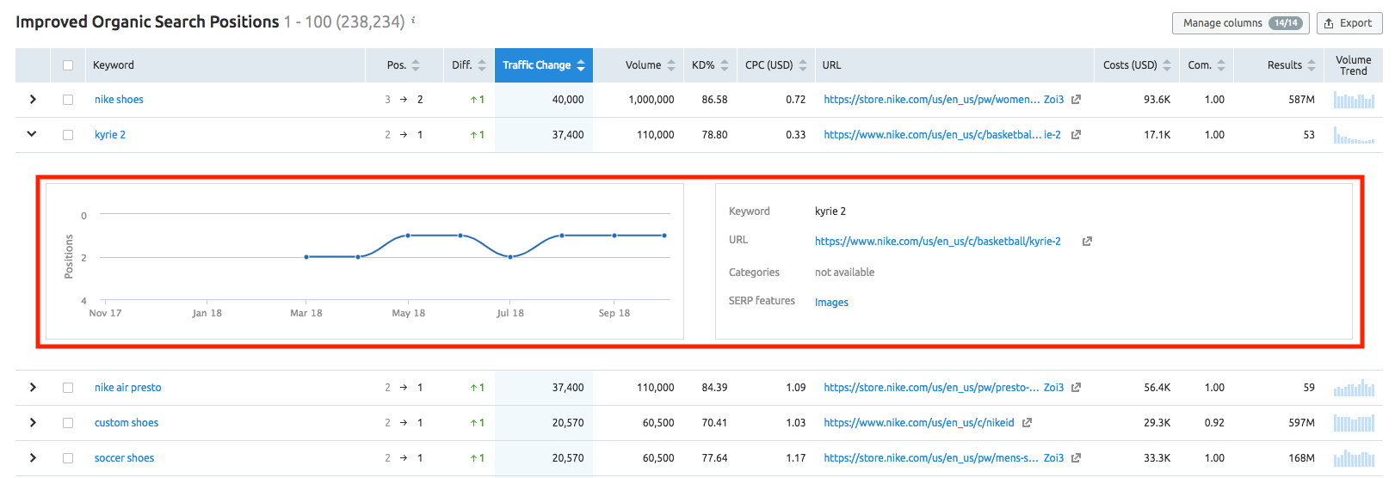1395x478 pixels.
Task: Sort by Traffic Change column
Action: tap(543, 65)
